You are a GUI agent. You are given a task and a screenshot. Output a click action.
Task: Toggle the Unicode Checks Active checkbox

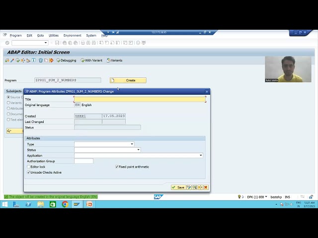click(29, 173)
